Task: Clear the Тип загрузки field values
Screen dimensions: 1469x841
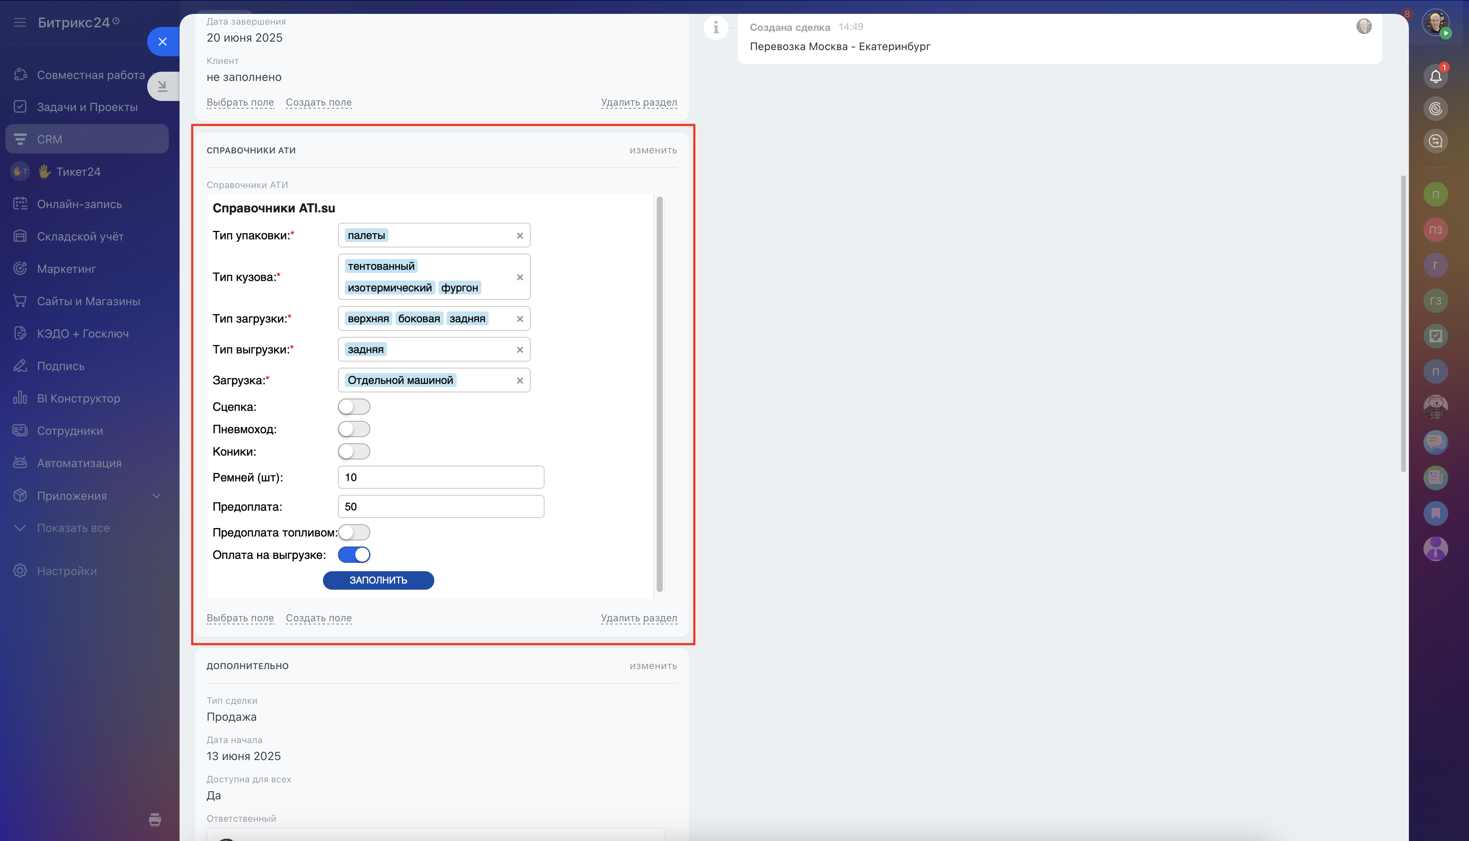Action: click(x=520, y=319)
